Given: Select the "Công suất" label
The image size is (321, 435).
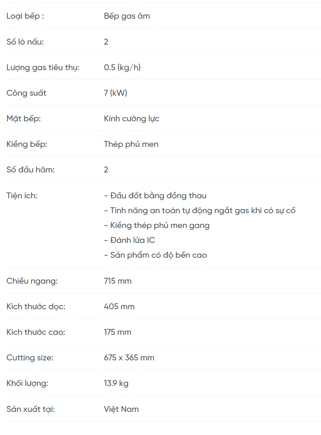Looking at the screenshot, I should point(26,93).
